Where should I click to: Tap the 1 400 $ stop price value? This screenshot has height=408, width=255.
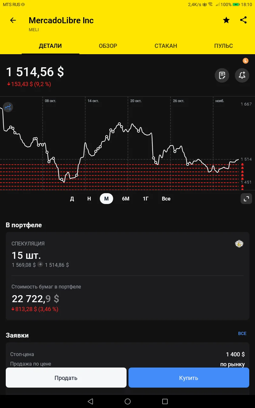point(235,354)
